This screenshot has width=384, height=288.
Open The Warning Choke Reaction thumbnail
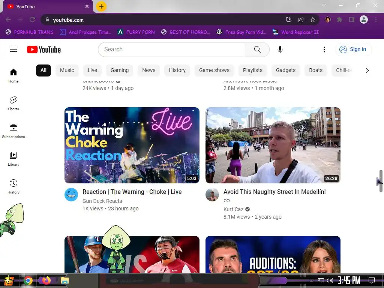pyautogui.click(x=132, y=145)
